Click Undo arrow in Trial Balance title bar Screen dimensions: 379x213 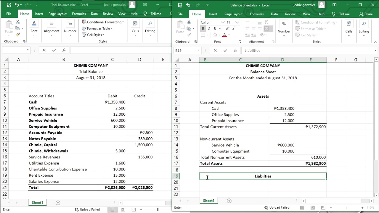(x=17, y=5)
